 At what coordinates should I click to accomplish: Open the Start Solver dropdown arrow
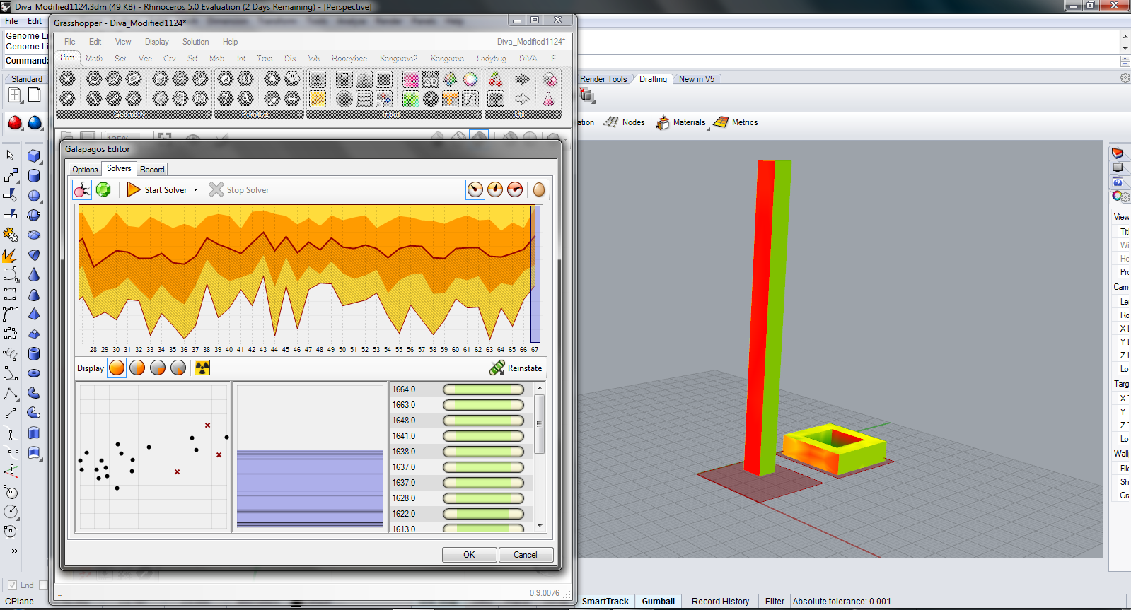(x=196, y=190)
